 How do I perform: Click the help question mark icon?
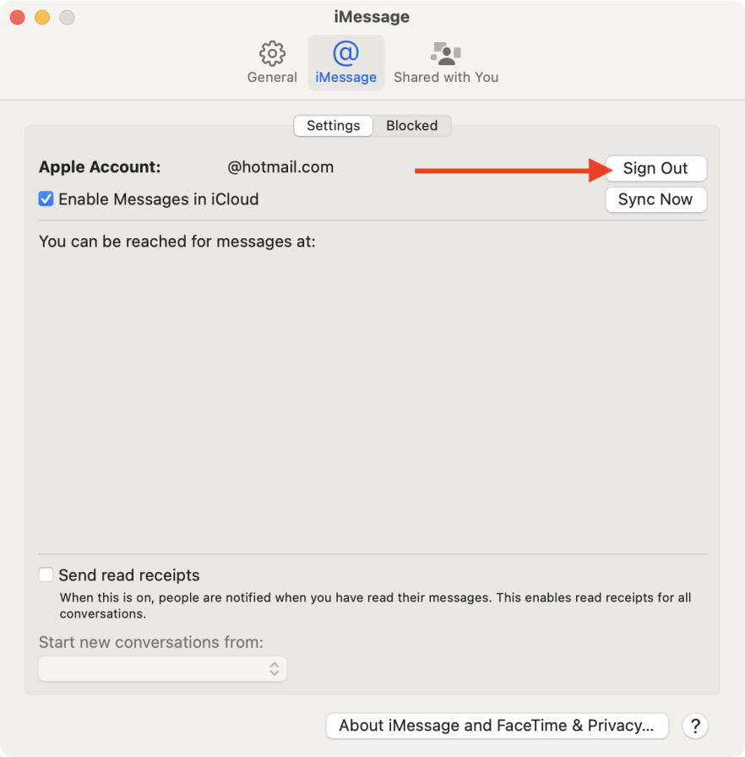pyautogui.click(x=695, y=725)
